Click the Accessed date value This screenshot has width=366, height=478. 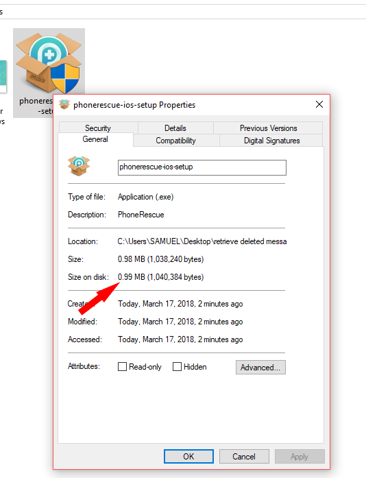[x=180, y=339]
